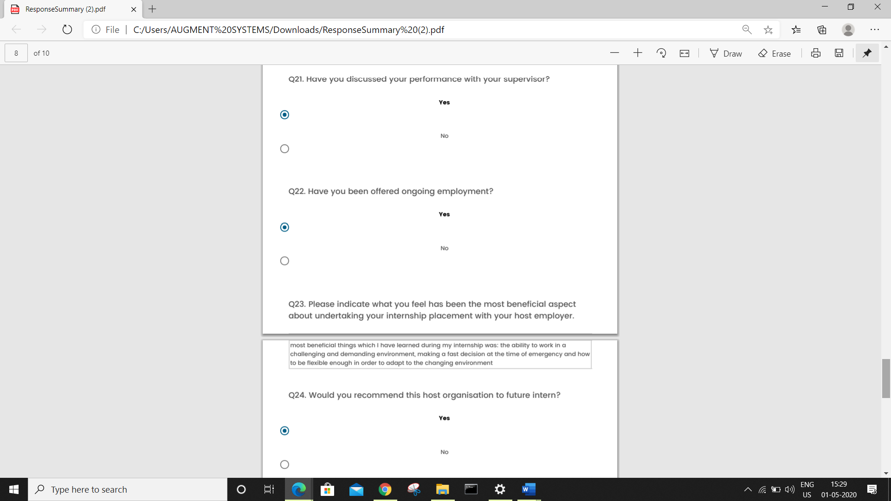The height and width of the screenshot is (501, 891).
Task: Open Settings and more ellipsis menu
Action: pos(875,30)
